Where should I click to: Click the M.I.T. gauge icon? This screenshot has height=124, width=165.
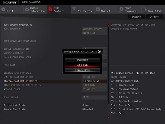point(3,10)
